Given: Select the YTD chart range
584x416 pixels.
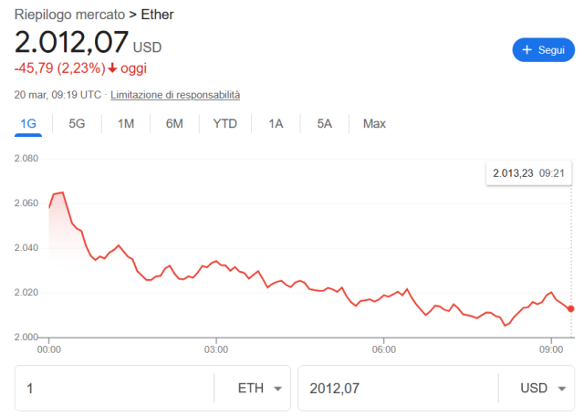Looking at the screenshot, I should tap(225, 124).
